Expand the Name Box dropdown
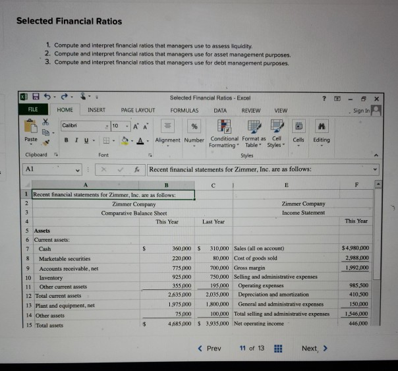The image size is (398, 371). click(x=78, y=170)
